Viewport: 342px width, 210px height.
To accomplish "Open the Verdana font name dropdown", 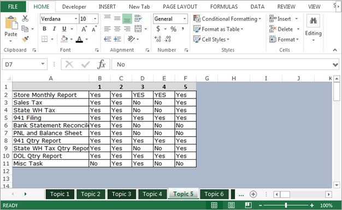I will (76, 19).
